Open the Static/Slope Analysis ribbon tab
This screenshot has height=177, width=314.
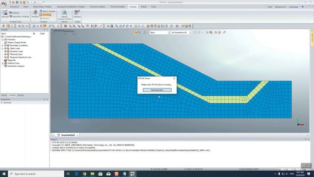click(x=42, y=6)
